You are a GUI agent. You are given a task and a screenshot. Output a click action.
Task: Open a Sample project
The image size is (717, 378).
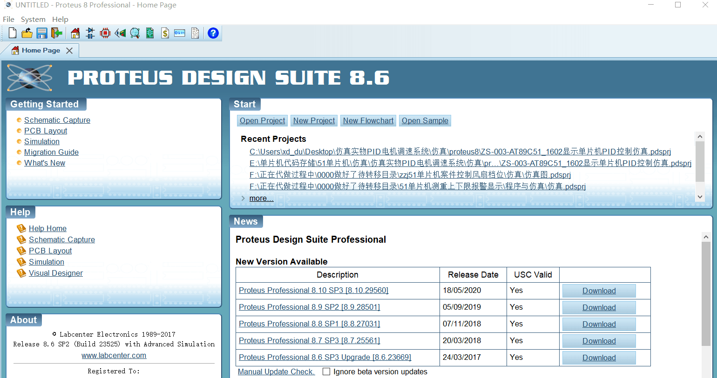[425, 120]
